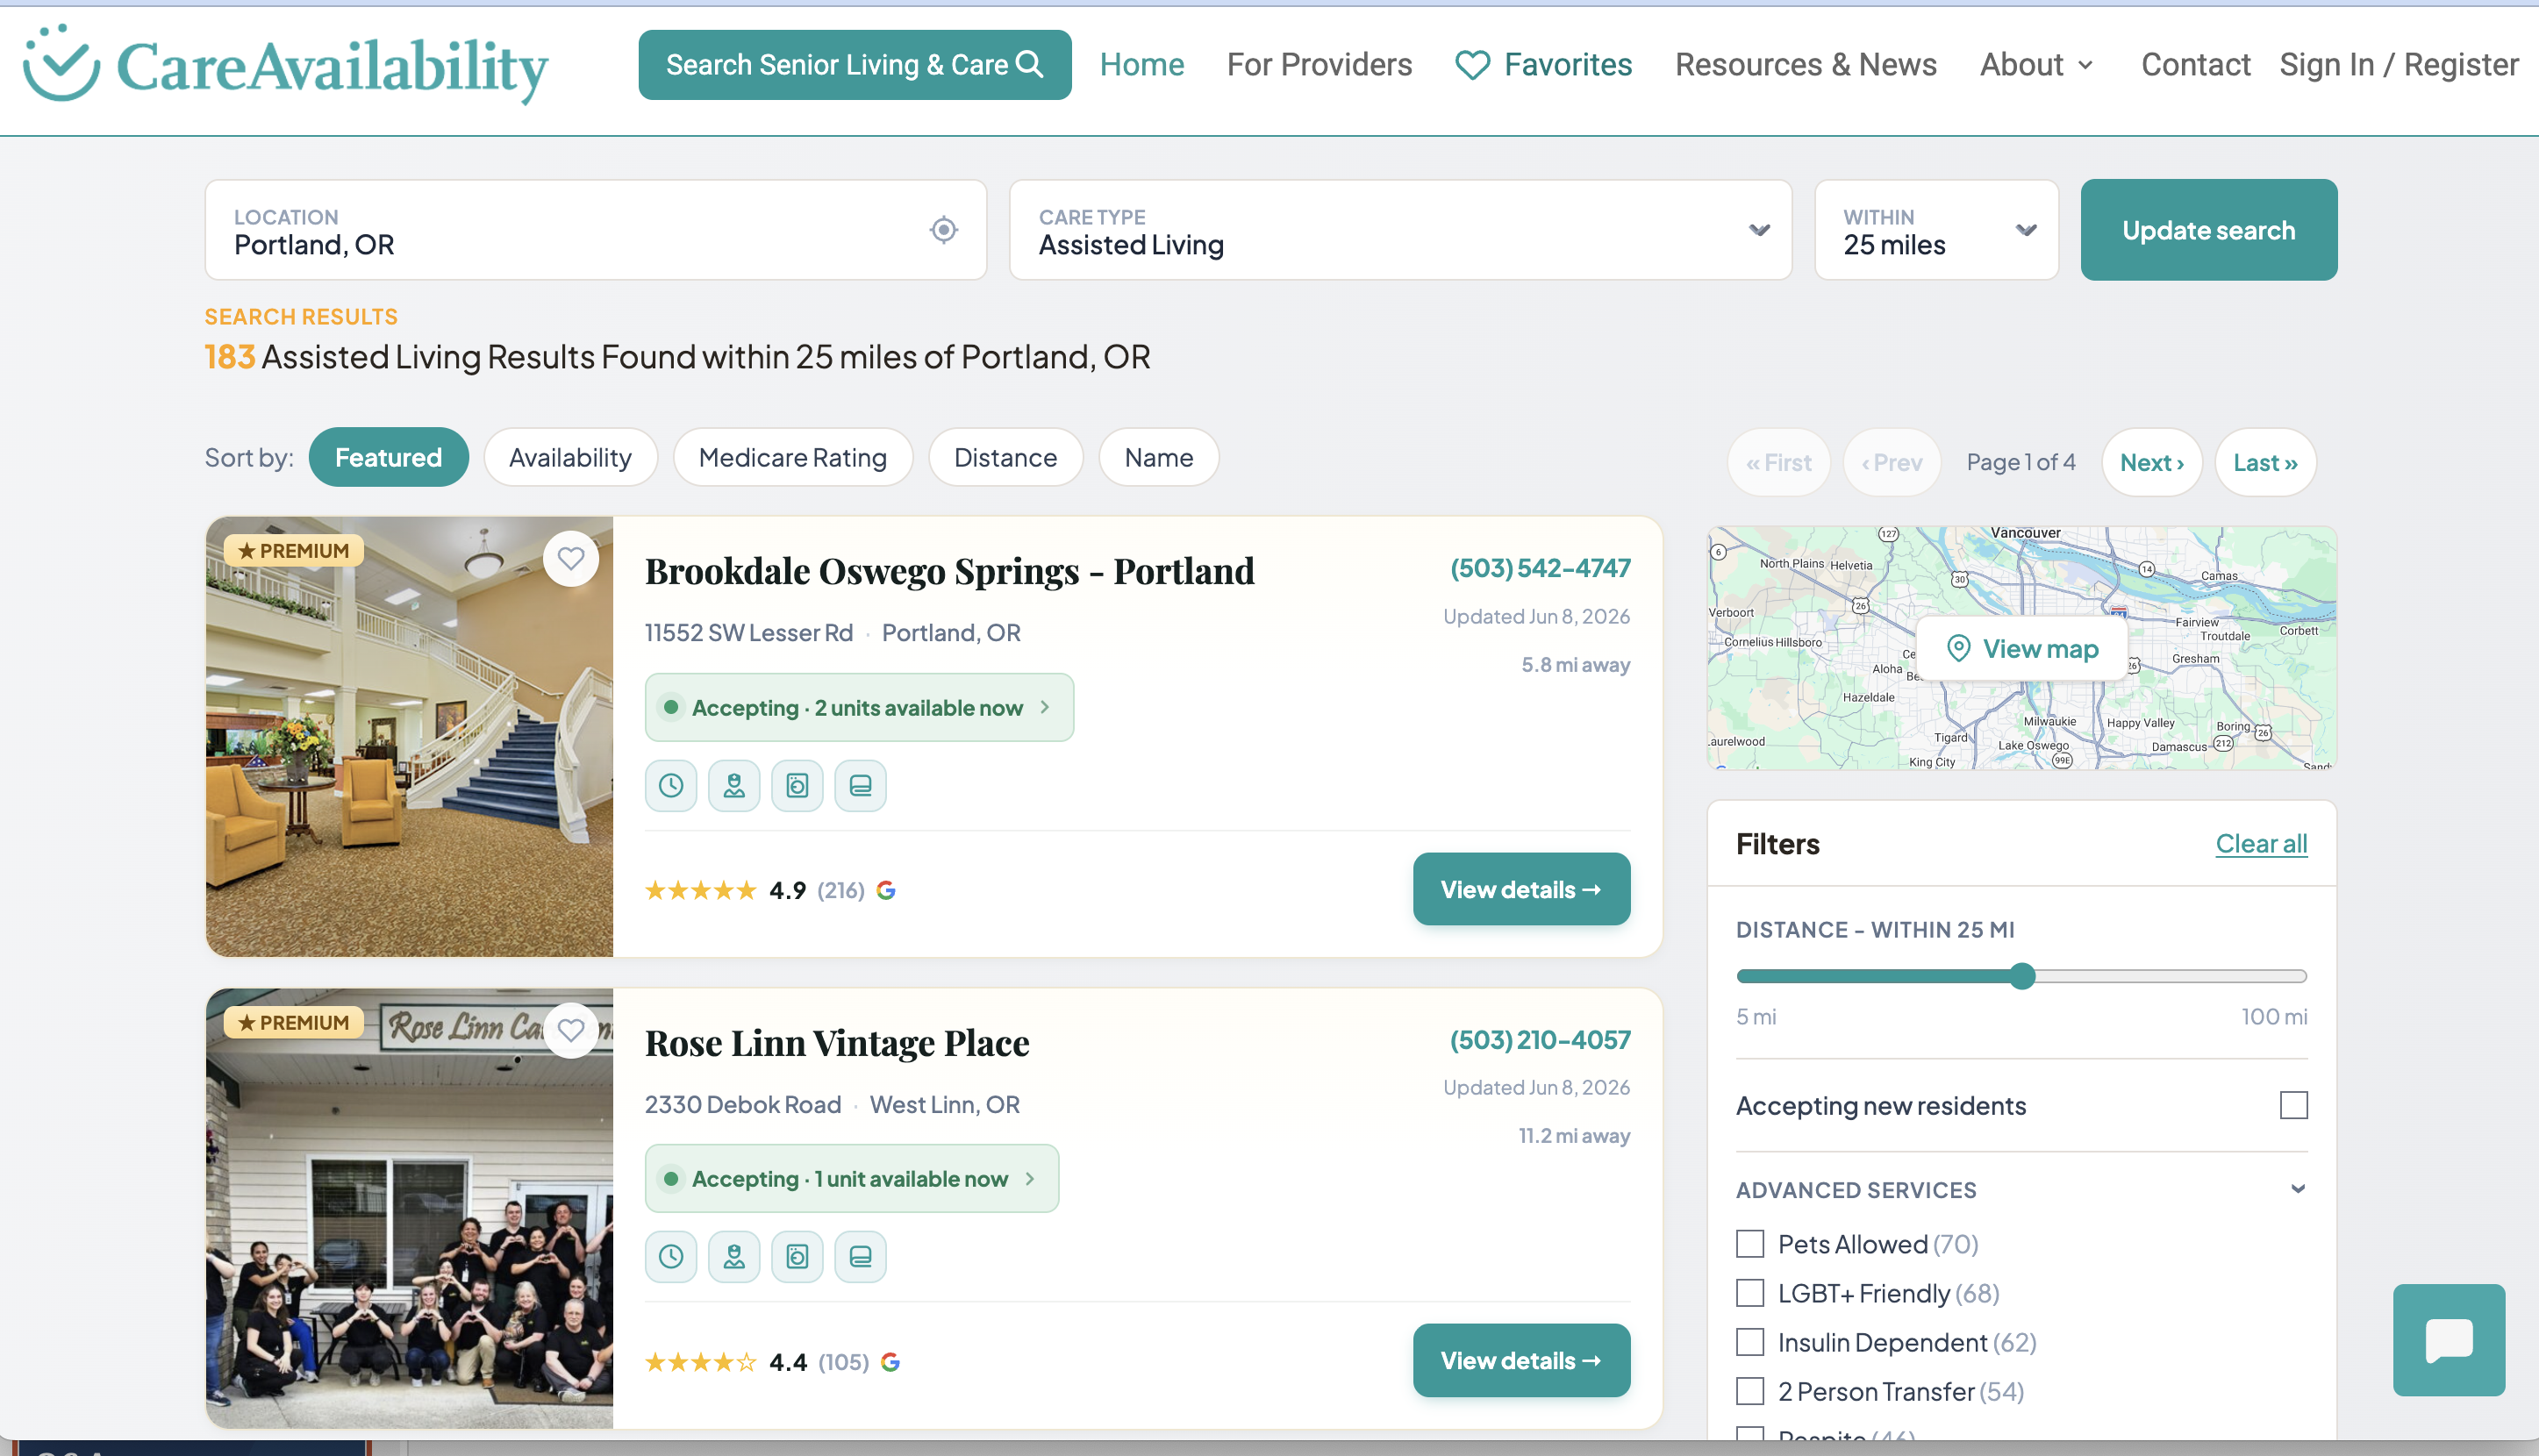The height and width of the screenshot is (1456, 2539).
Task: Click Brookdale five-star rating stars
Action: [x=700, y=890]
